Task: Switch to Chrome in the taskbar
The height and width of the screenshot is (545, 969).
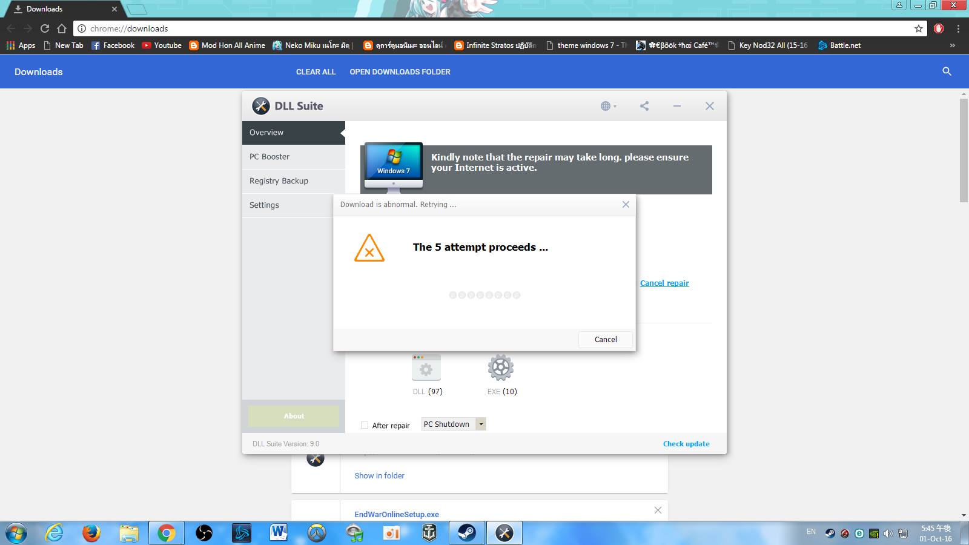Action: coord(167,533)
